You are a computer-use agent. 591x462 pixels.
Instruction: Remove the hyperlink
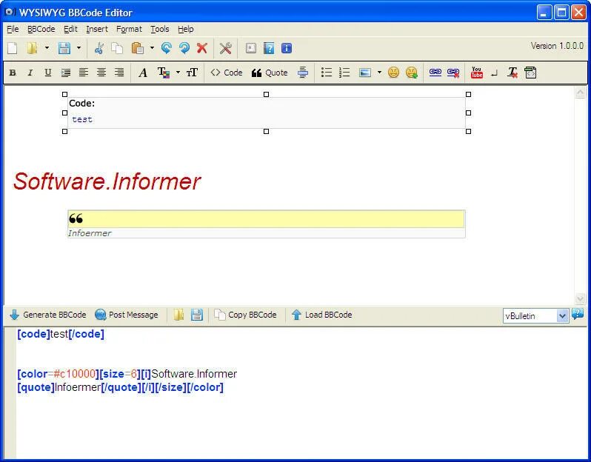(453, 73)
